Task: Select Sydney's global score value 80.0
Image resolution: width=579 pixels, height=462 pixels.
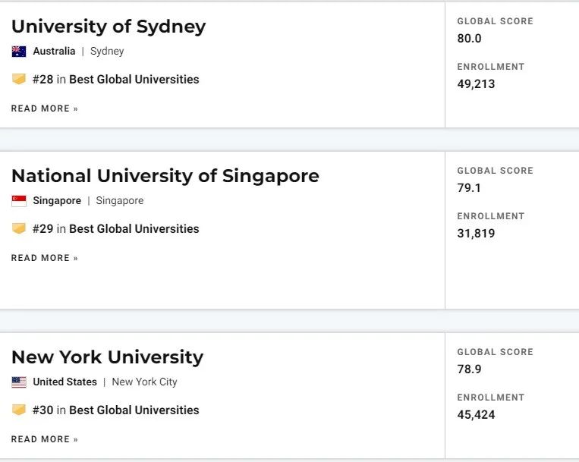Action: [x=469, y=39]
